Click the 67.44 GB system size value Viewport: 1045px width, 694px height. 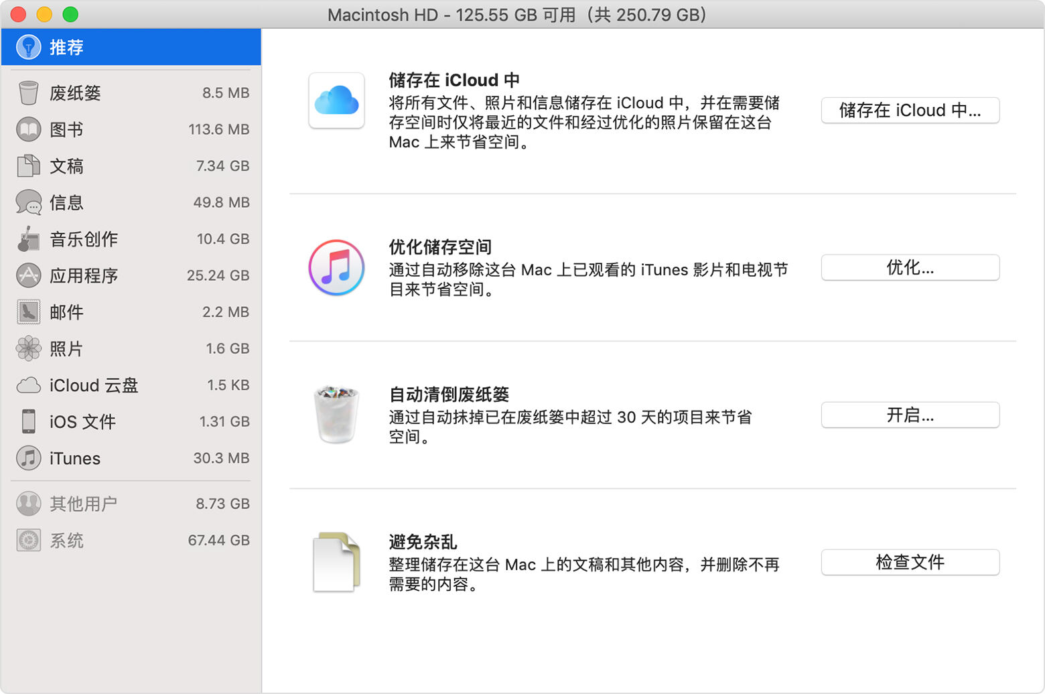218,540
